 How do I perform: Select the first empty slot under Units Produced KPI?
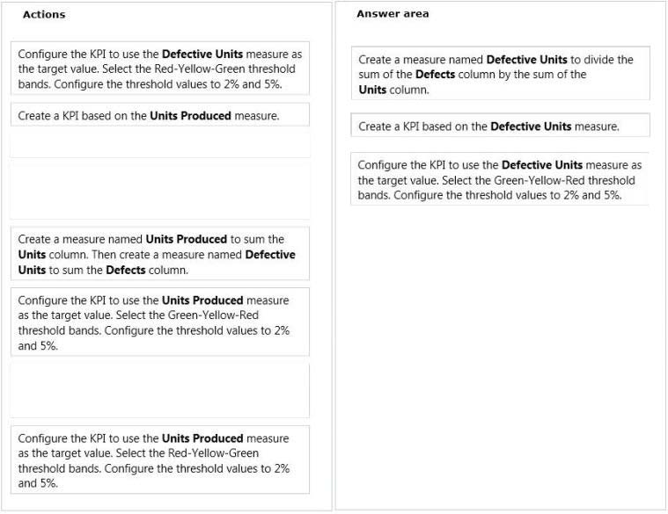click(x=160, y=144)
